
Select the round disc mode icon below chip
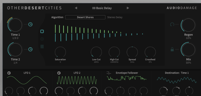42,39
